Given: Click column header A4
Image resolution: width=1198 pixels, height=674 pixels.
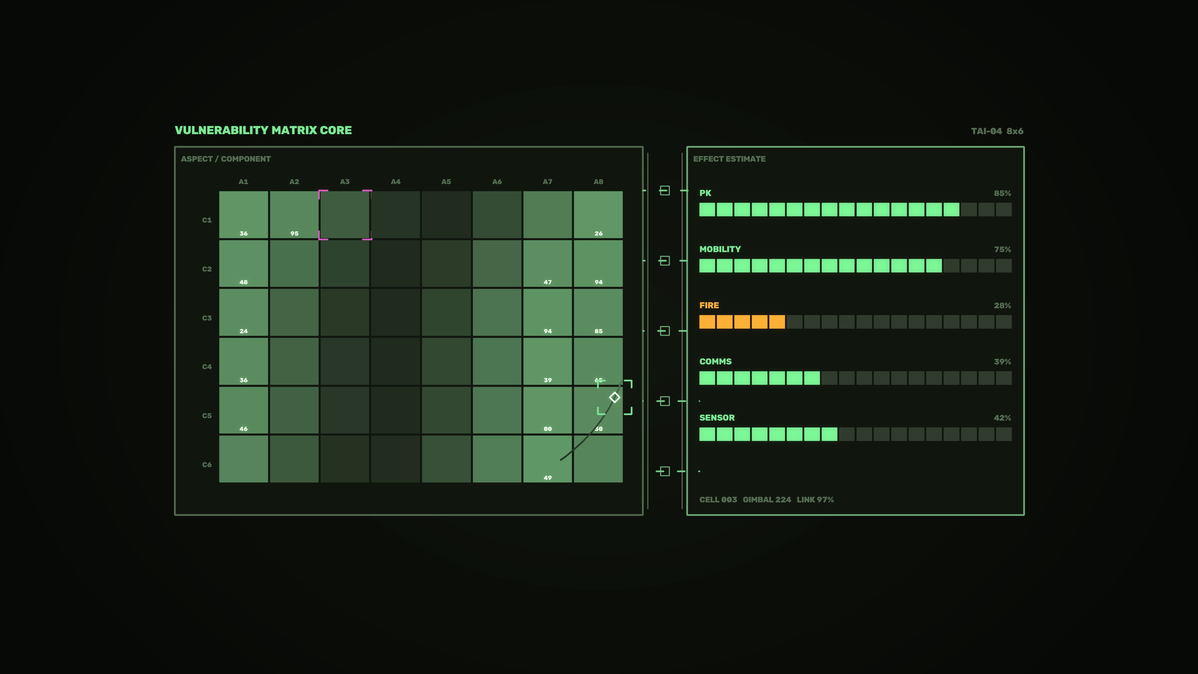Looking at the screenshot, I should 396,181.
